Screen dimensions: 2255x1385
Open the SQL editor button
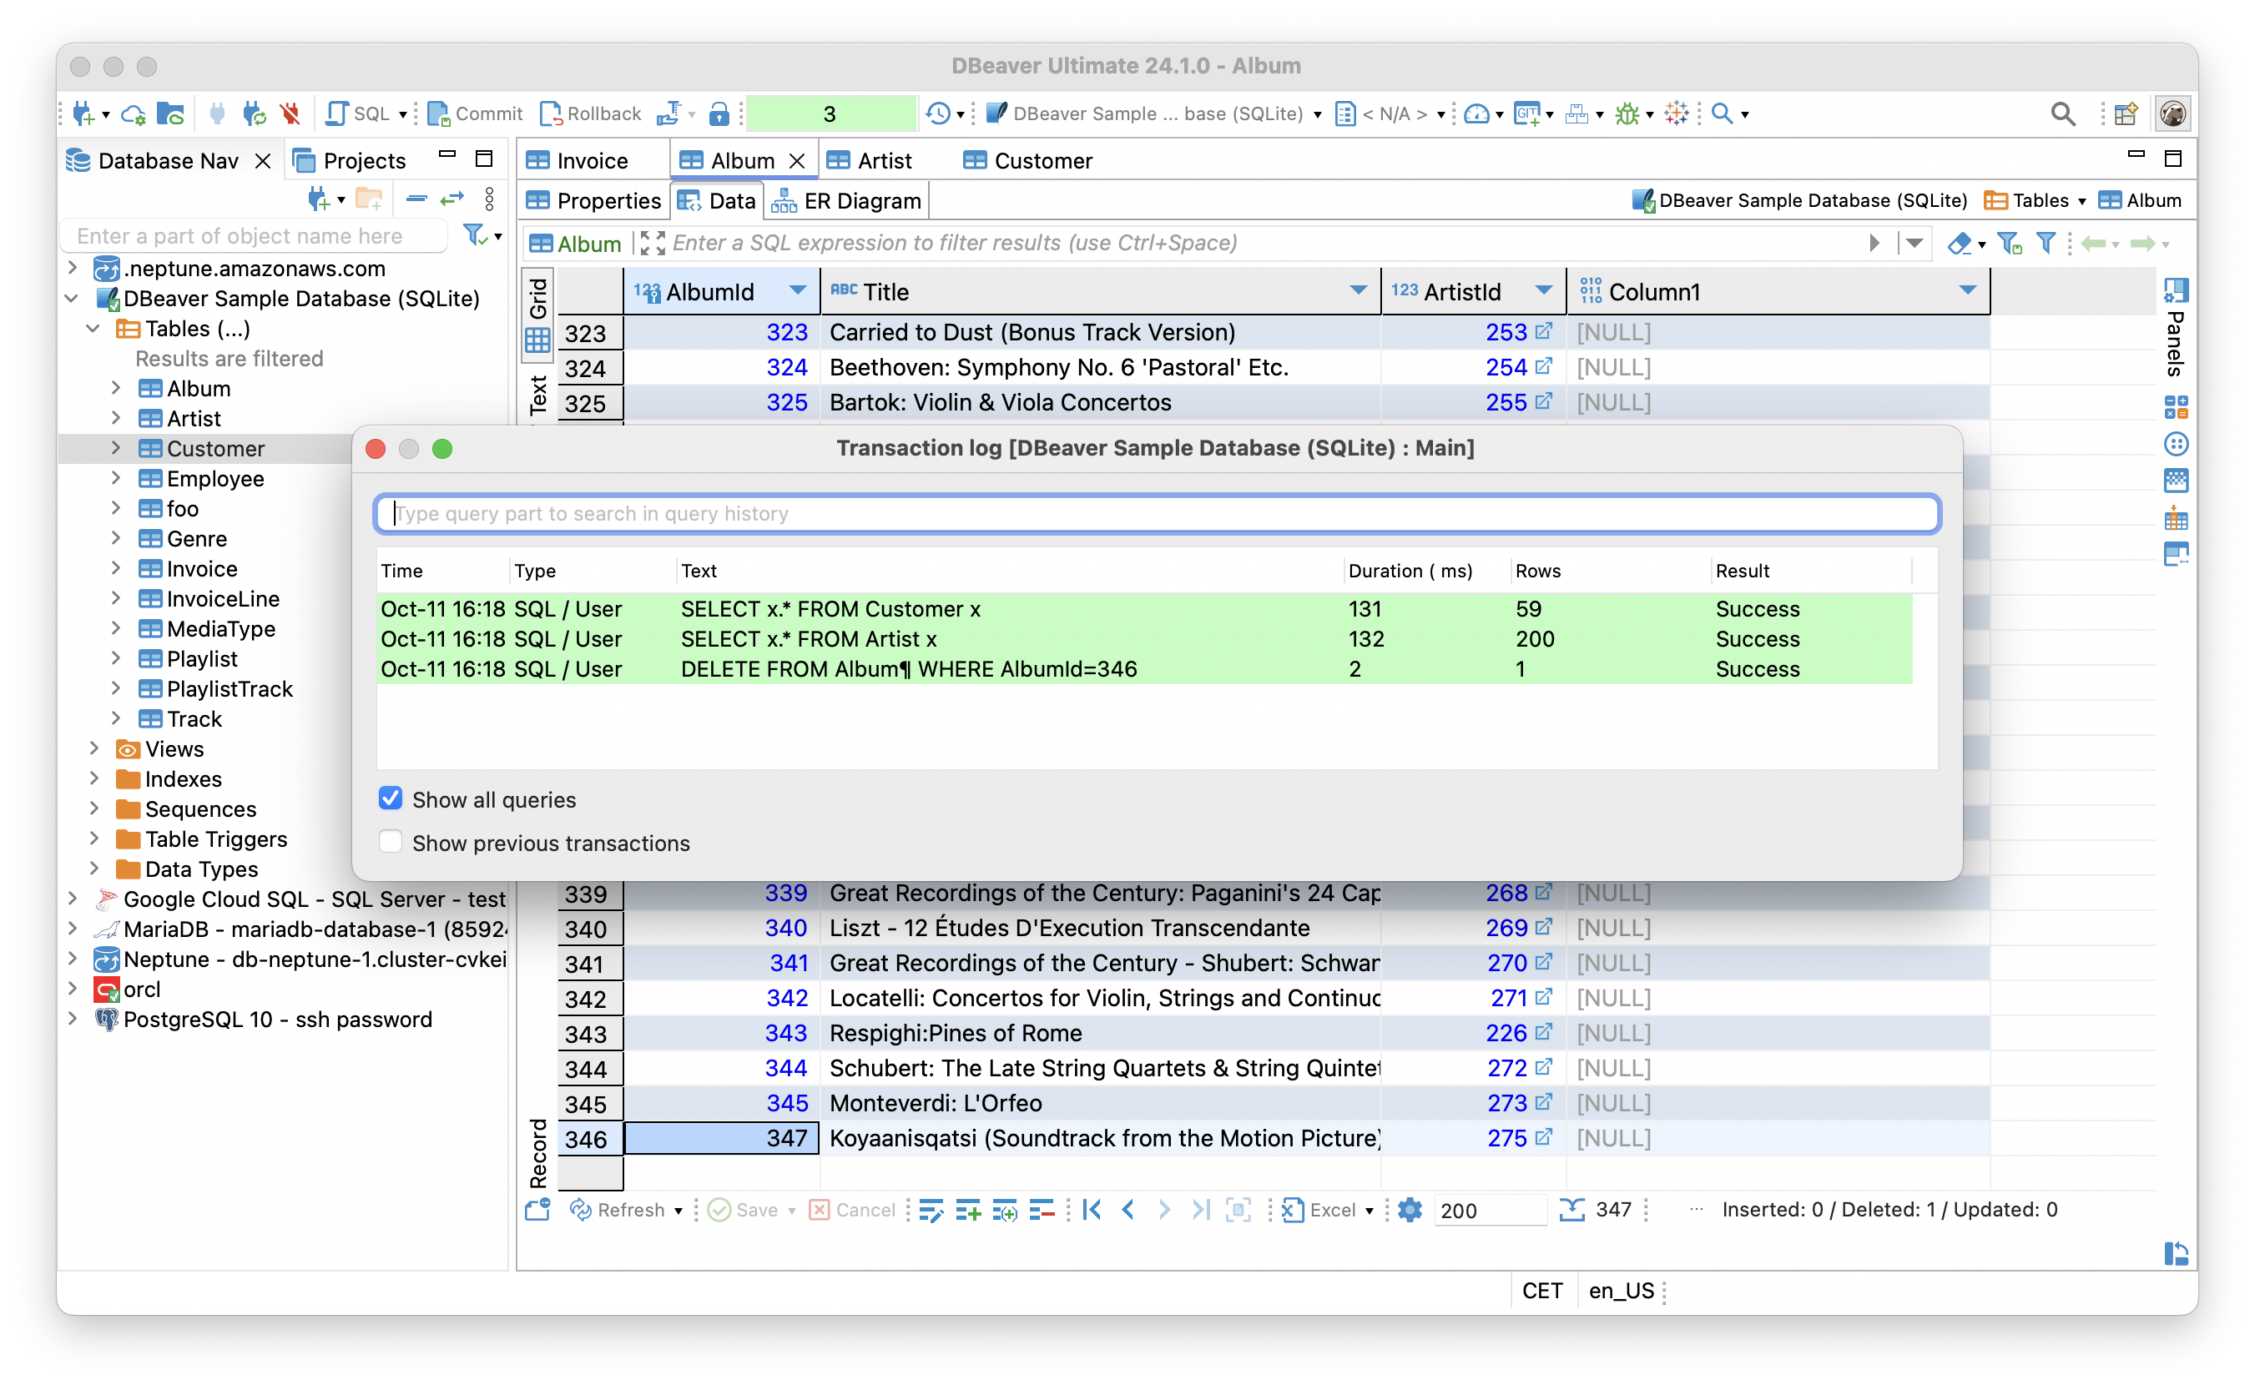(358, 113)
